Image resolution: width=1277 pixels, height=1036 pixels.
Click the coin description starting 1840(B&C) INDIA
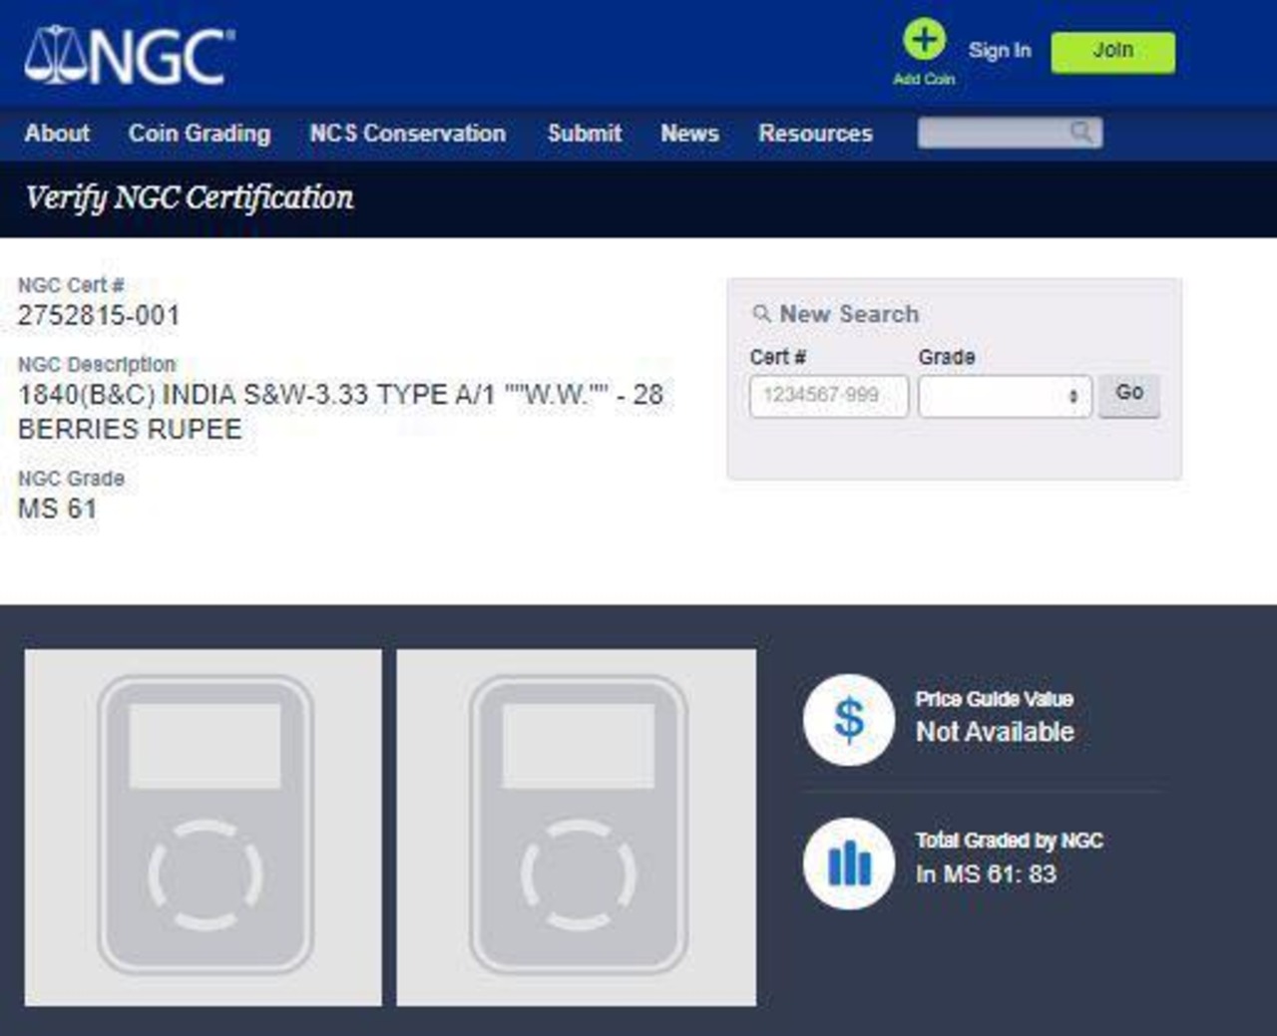pyautogui.click(x=340, y=412)
